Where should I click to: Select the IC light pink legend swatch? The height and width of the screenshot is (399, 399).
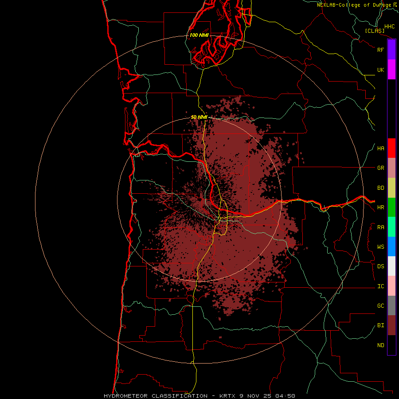tap(391, 286)
